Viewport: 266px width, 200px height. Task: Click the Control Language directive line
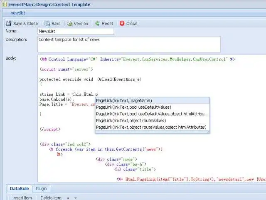[137, 59]
